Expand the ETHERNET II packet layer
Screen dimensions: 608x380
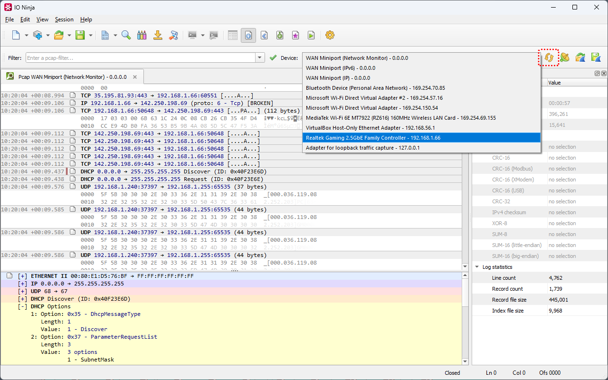pyautogui.click(x=22, y=276)
